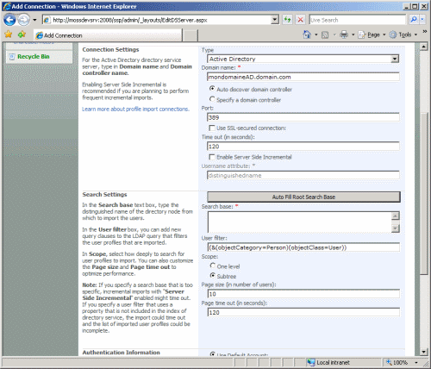The image size is (431, 369).
Task: Click page scrollbar down arrow
Action: pos(424,352)
